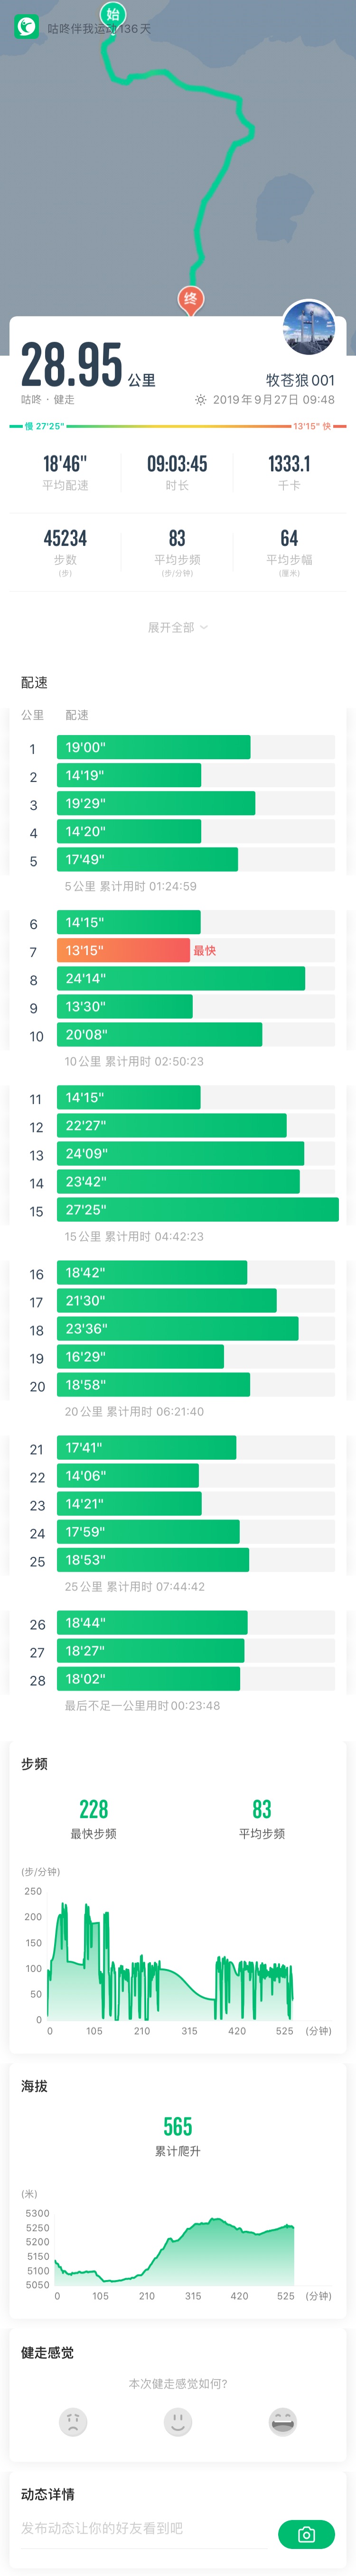Tap the green Codoon app logo
Screen dimensions: 356x2576
pyautogui.click(x=26, y=28)
